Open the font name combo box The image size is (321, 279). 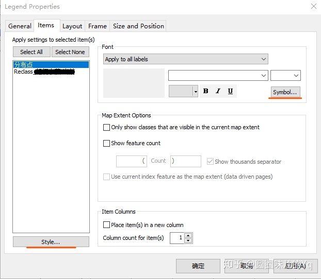pyautogui.click(x=218, y=75)
